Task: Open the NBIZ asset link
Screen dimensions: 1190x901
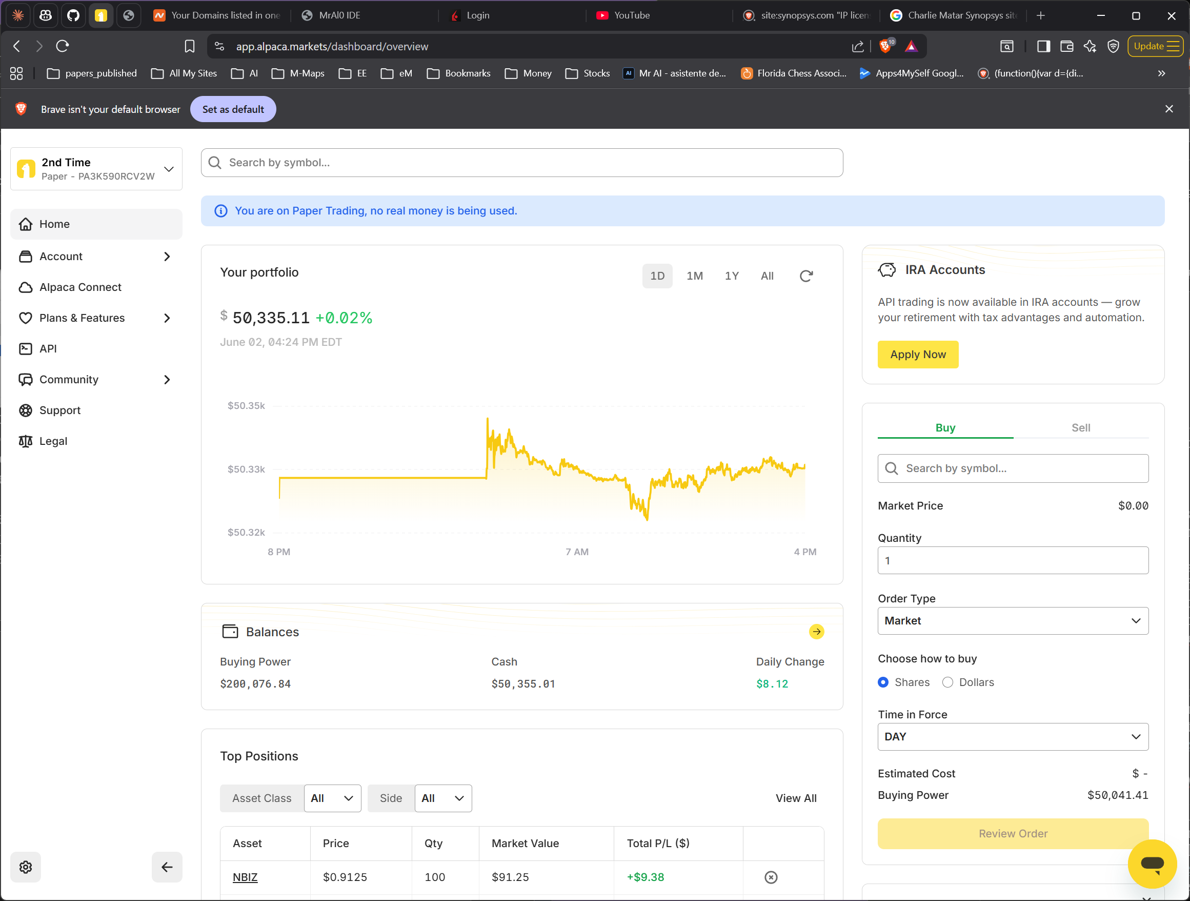Action: pos(245,877)
